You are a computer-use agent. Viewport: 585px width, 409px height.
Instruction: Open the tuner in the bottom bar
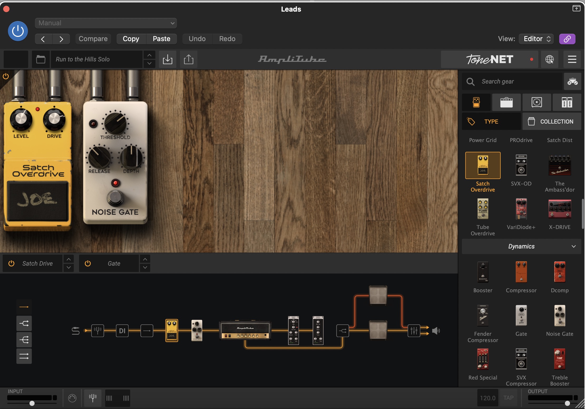click(x=93, y=398)
